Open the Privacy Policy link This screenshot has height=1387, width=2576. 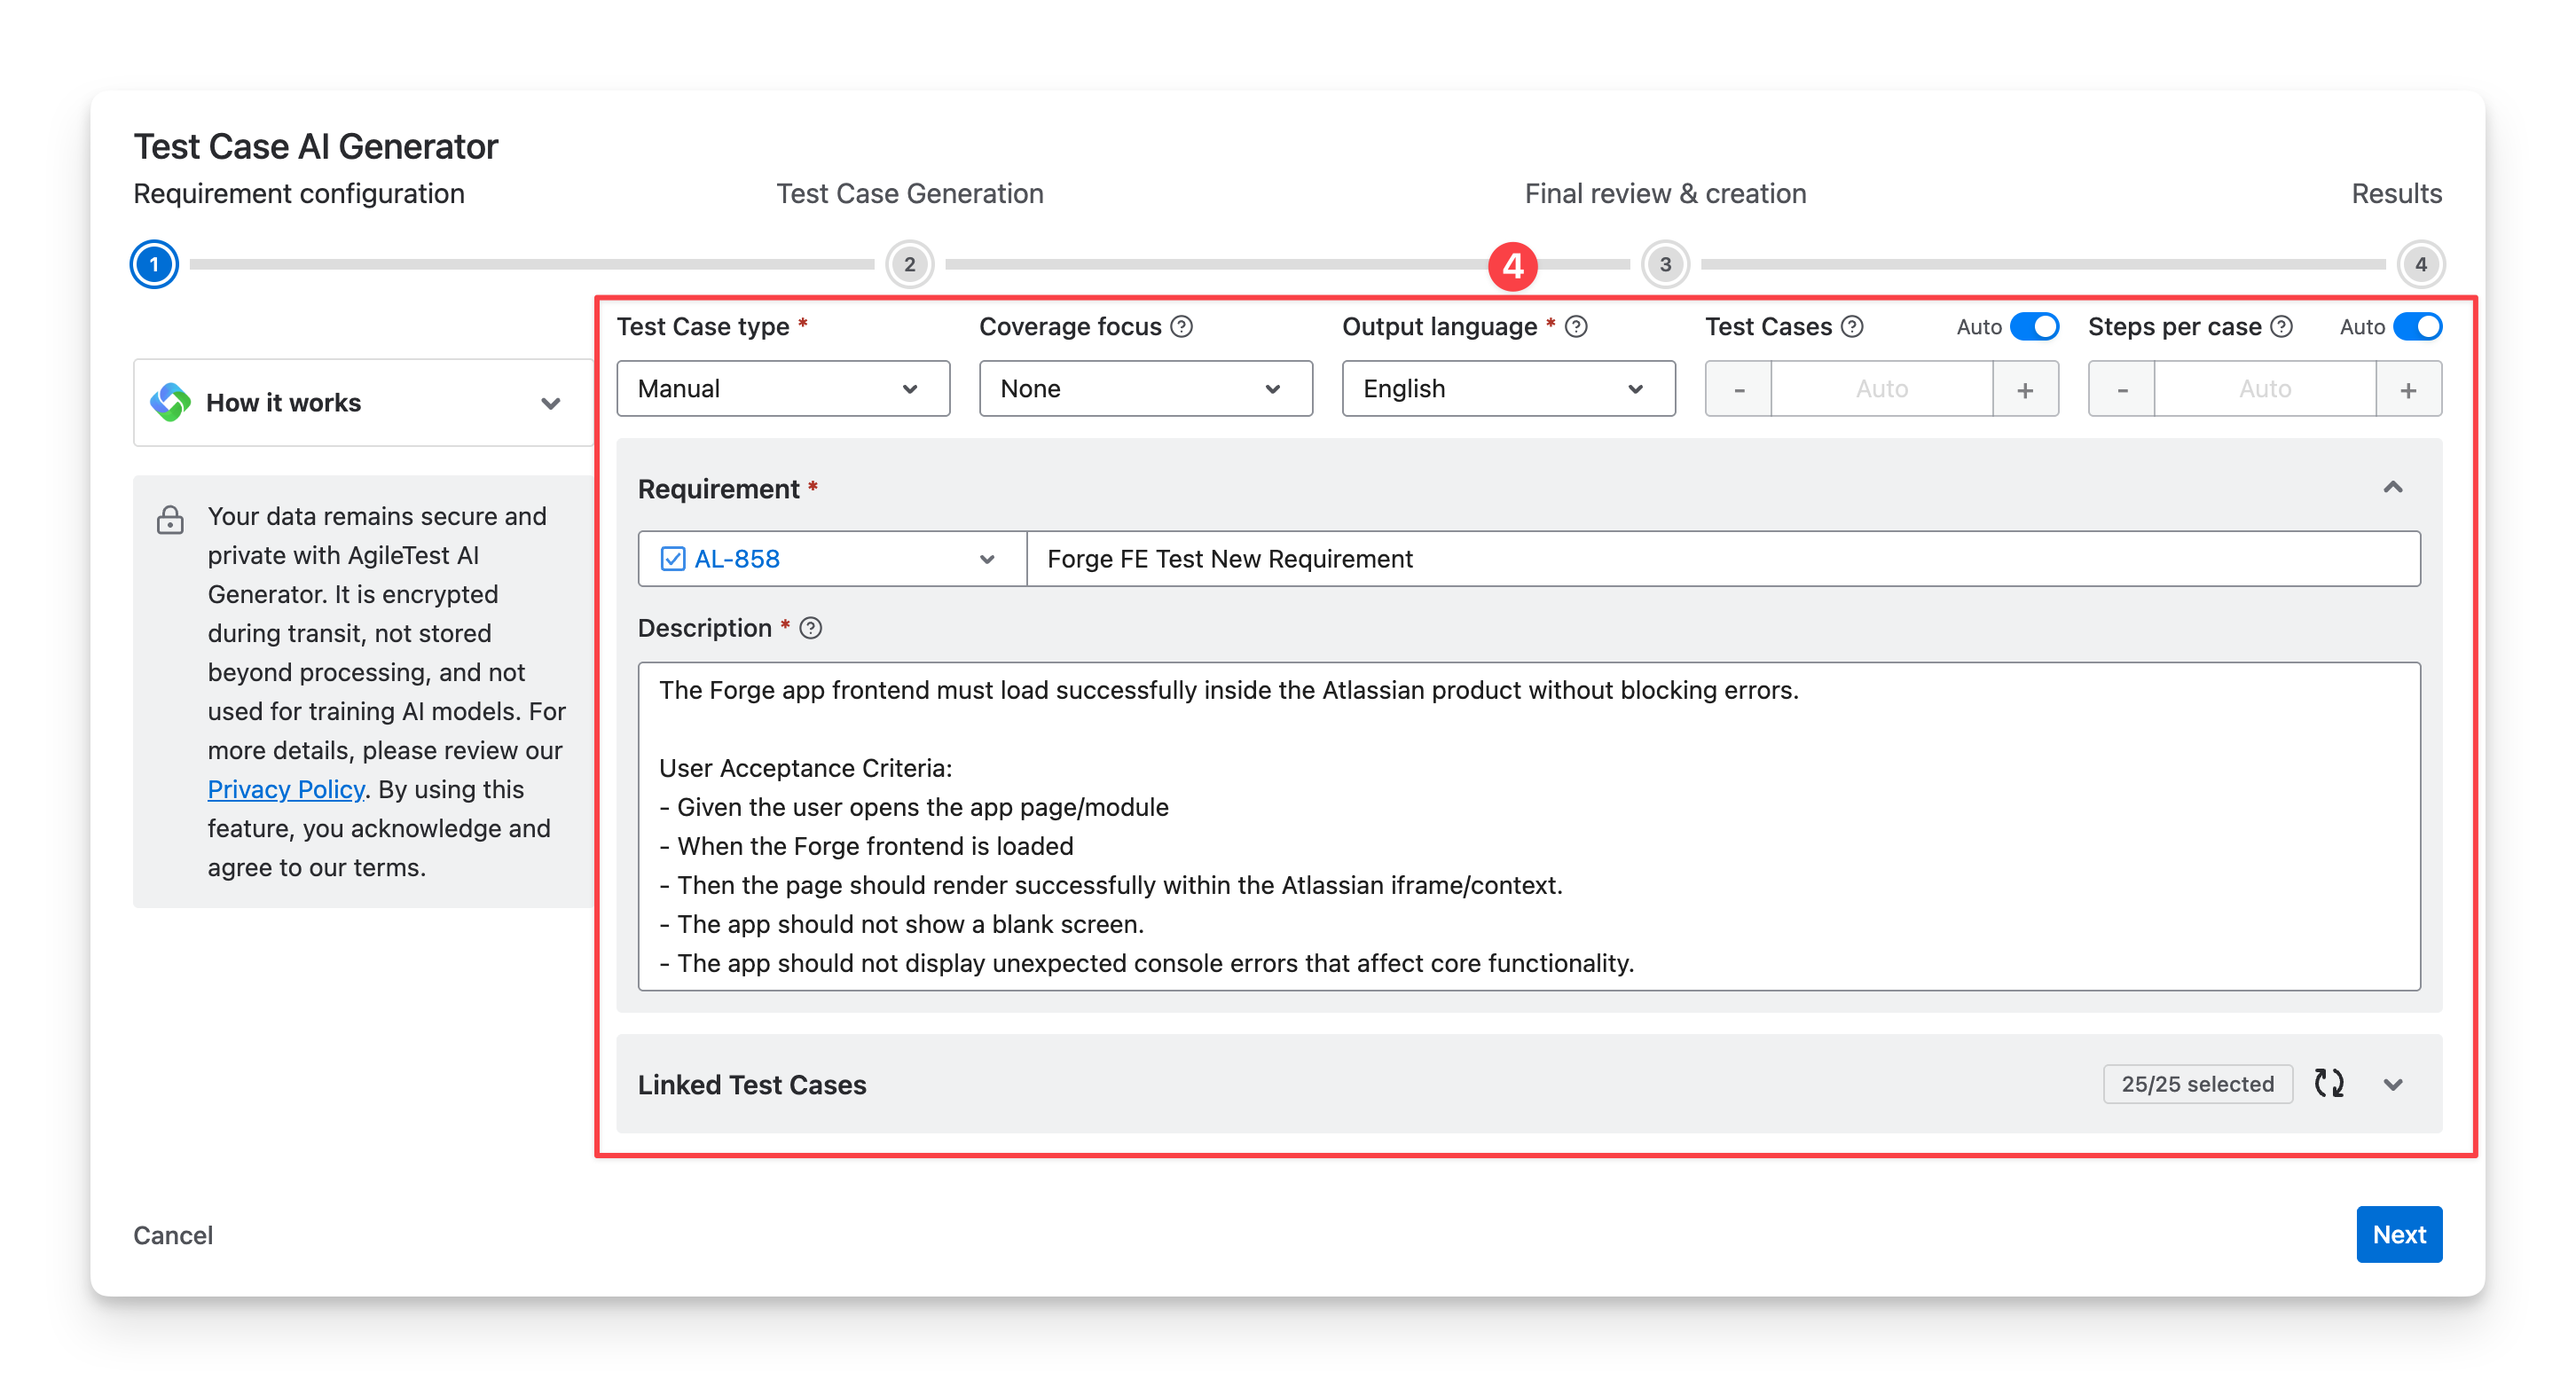[286, 789]
